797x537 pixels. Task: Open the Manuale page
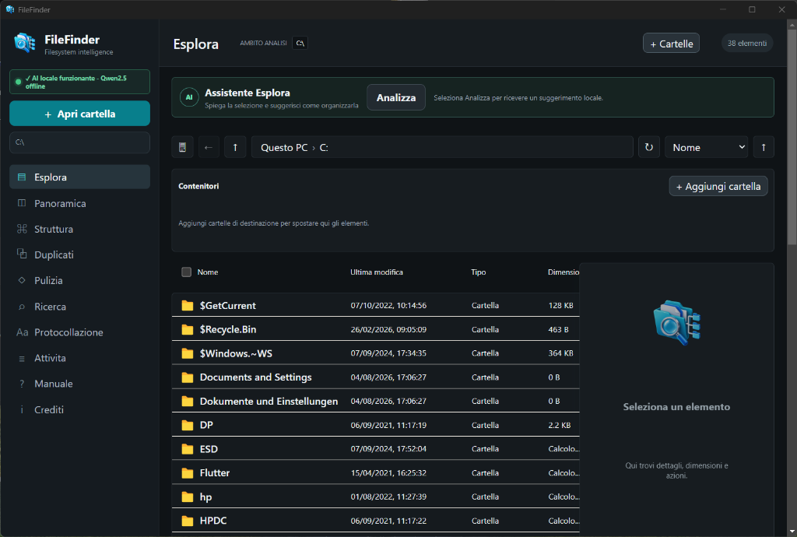coord(80,384)
